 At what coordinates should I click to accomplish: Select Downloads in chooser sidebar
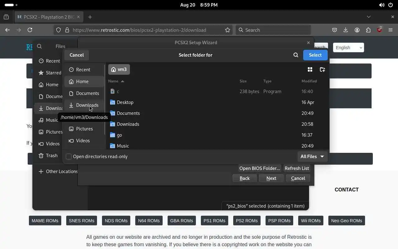(x=84, y=105)
